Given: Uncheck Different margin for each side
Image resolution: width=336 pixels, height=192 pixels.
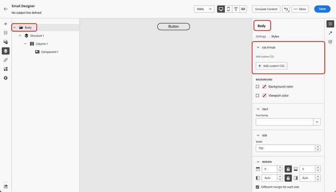Looking at the screenshot, I should (x=257, y=187).
